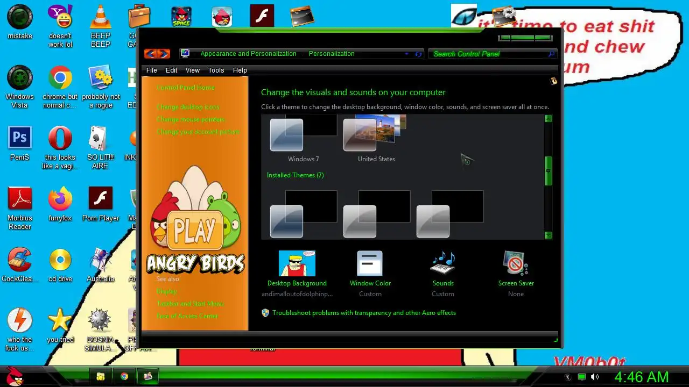Open the Sounds settings icon
Screen dimensions: 689x387
pos(443,263)
